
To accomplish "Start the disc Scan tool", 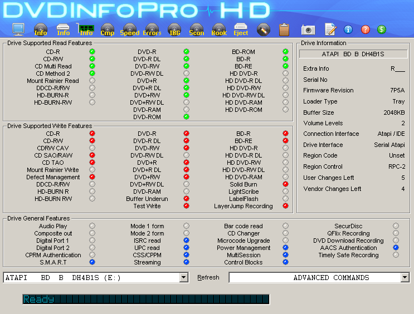I will coord(197,30).
